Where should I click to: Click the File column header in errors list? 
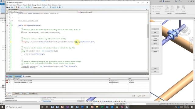118,79
